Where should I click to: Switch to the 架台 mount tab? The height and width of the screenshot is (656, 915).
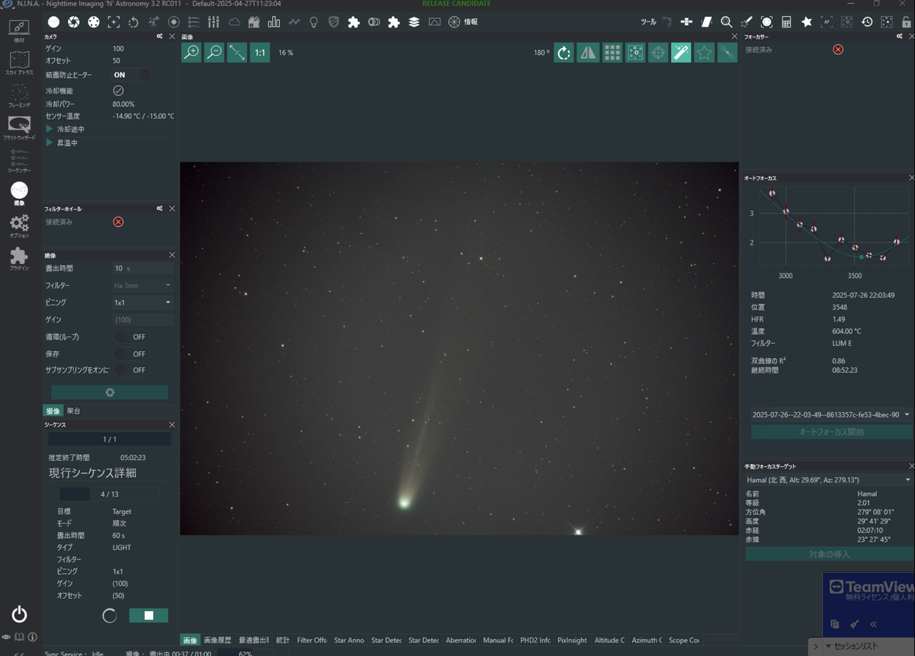coord(73,411)
